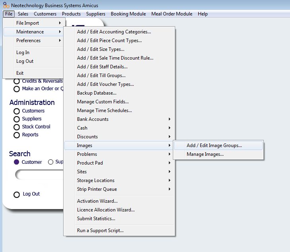The image size is (290, 252).
Task: Launch the Activation Wizard
Action: (x=119, y=201)
